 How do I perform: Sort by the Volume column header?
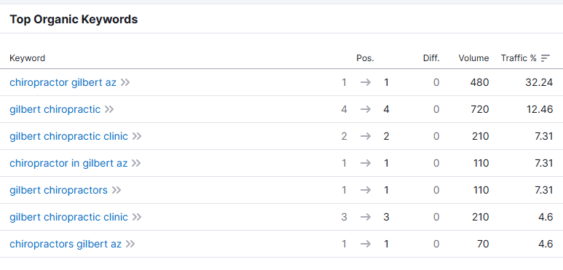(x=473, y=58)
